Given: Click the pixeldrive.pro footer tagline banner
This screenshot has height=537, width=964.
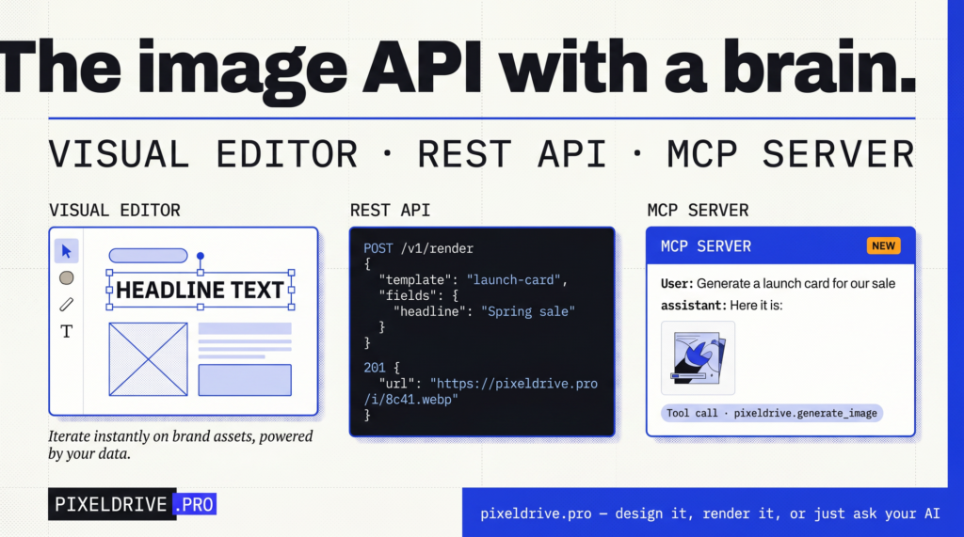Looking at the screenshot, I should (x=710, y=513).
